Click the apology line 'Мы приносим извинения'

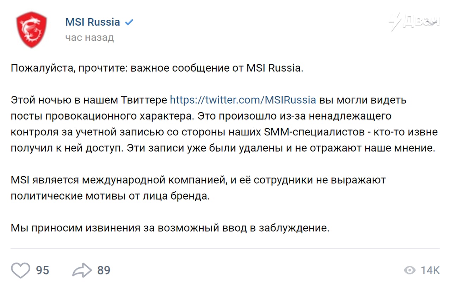tap(75, 228)
